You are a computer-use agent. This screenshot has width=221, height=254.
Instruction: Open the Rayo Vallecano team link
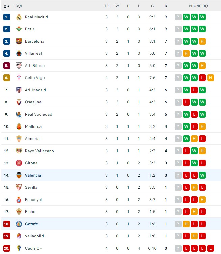[x=39, y=151]
